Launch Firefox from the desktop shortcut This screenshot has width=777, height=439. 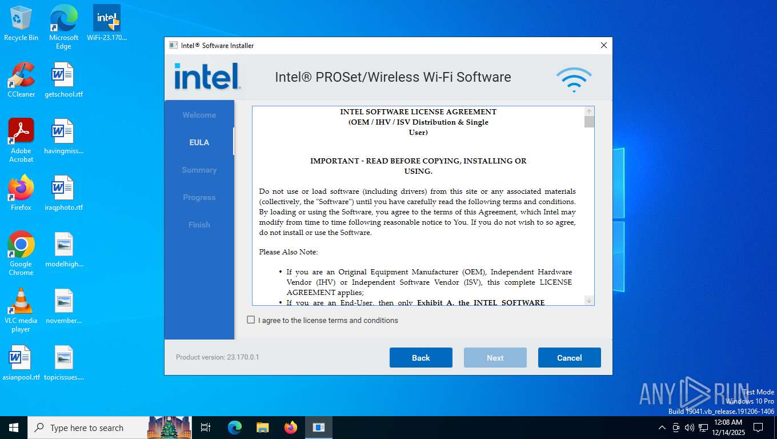click(21, 193)
